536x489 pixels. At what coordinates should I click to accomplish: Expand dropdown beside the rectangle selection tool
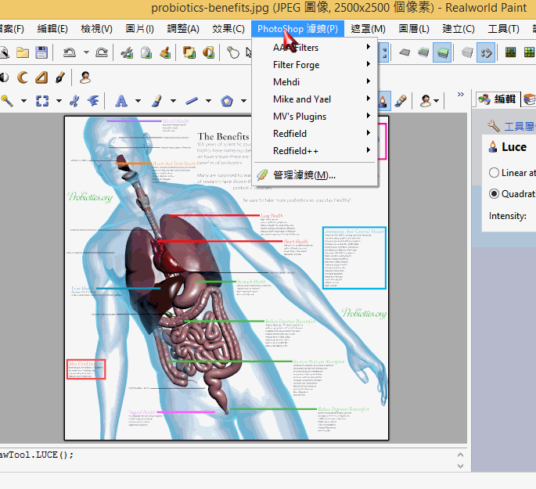(59, 101)
